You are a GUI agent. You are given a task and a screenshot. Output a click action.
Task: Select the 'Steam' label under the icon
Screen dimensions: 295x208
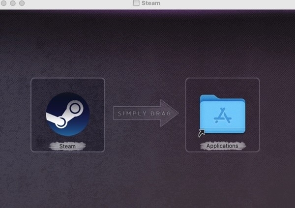68,146
